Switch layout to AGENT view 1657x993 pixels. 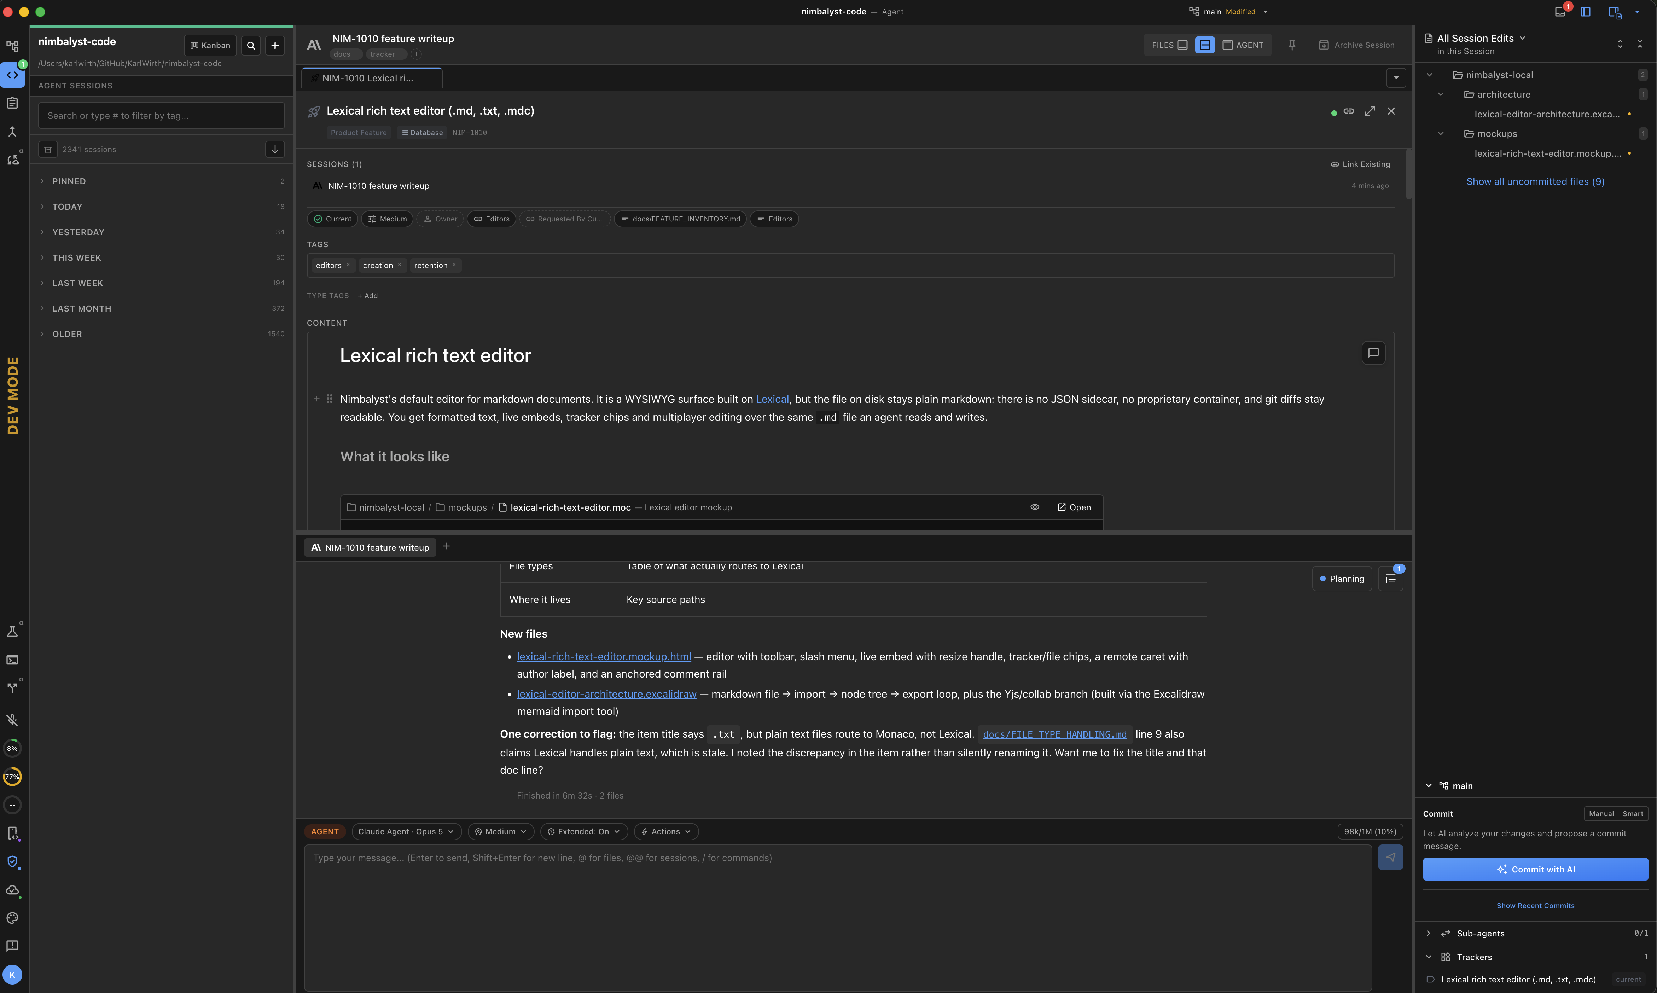[1244, 45]
